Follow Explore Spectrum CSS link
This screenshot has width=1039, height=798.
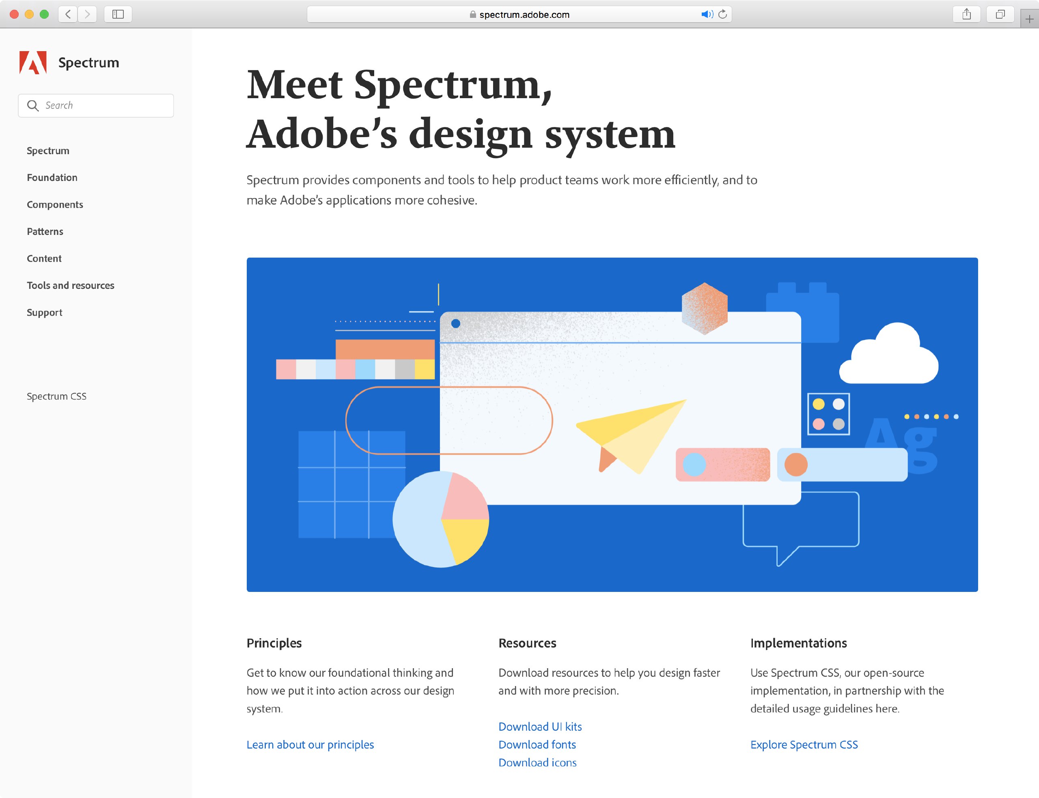tap(804, 745)
